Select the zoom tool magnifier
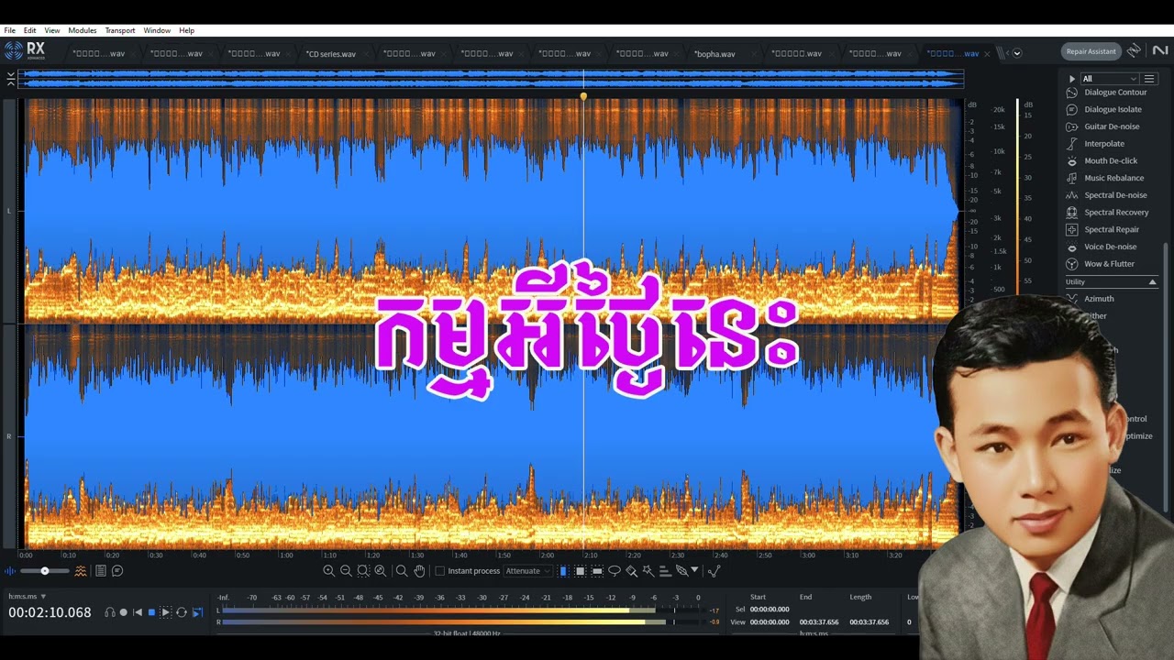1174x660 pixels. (402, 571)
